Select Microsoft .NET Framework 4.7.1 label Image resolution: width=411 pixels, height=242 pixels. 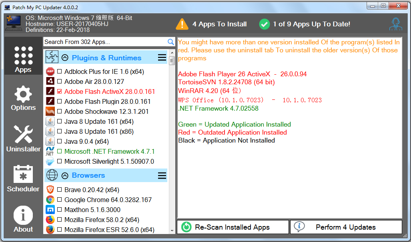point(110,151)
